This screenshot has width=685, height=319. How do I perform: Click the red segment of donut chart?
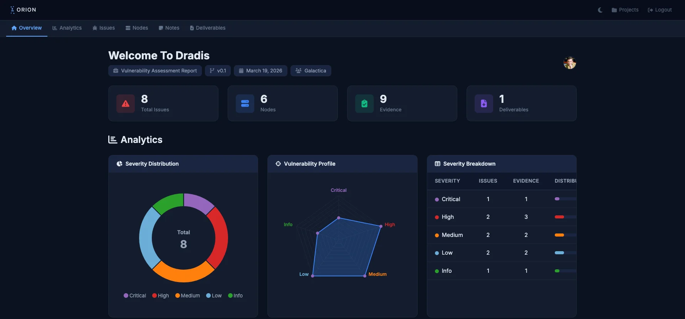(219, 238)
